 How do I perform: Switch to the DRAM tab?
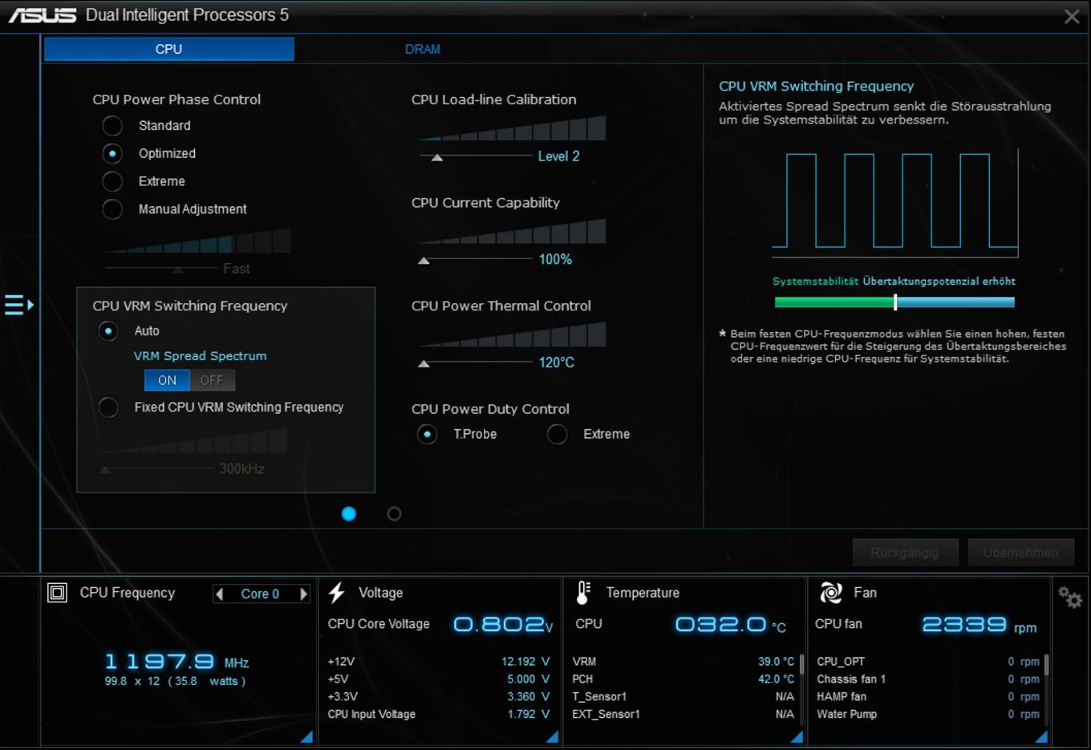pyautogui.click(x=422, y=49)
